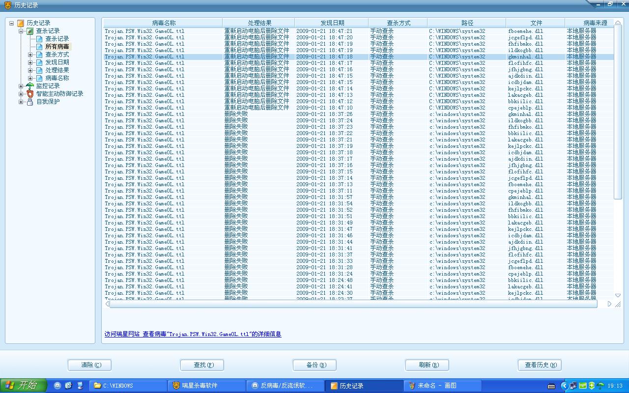Image resolution: width=629 pixels, height=393 pixels.
Task: Open the virus detailed information link
Action: tap(212, 334)
